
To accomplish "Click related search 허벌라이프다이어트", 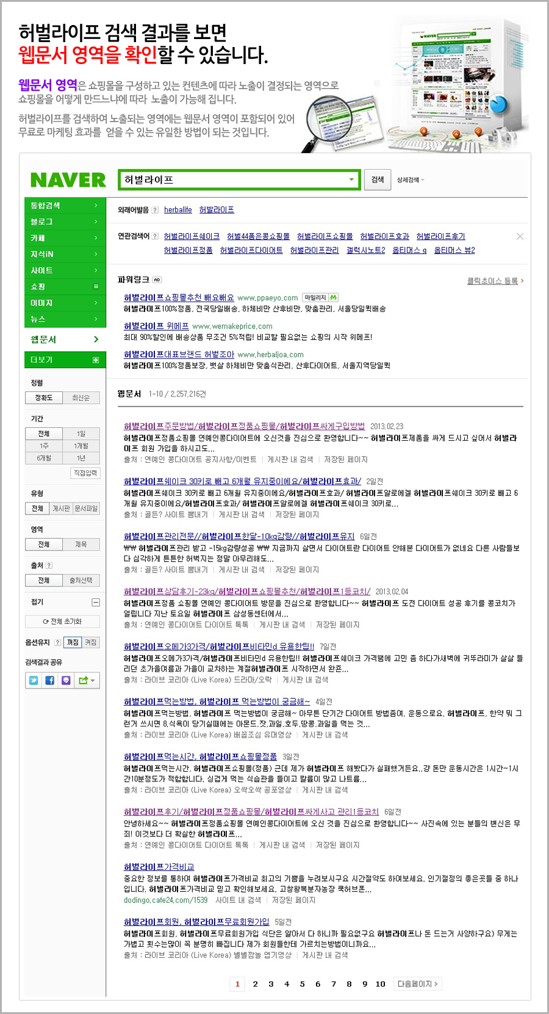I will coord(251,250).
